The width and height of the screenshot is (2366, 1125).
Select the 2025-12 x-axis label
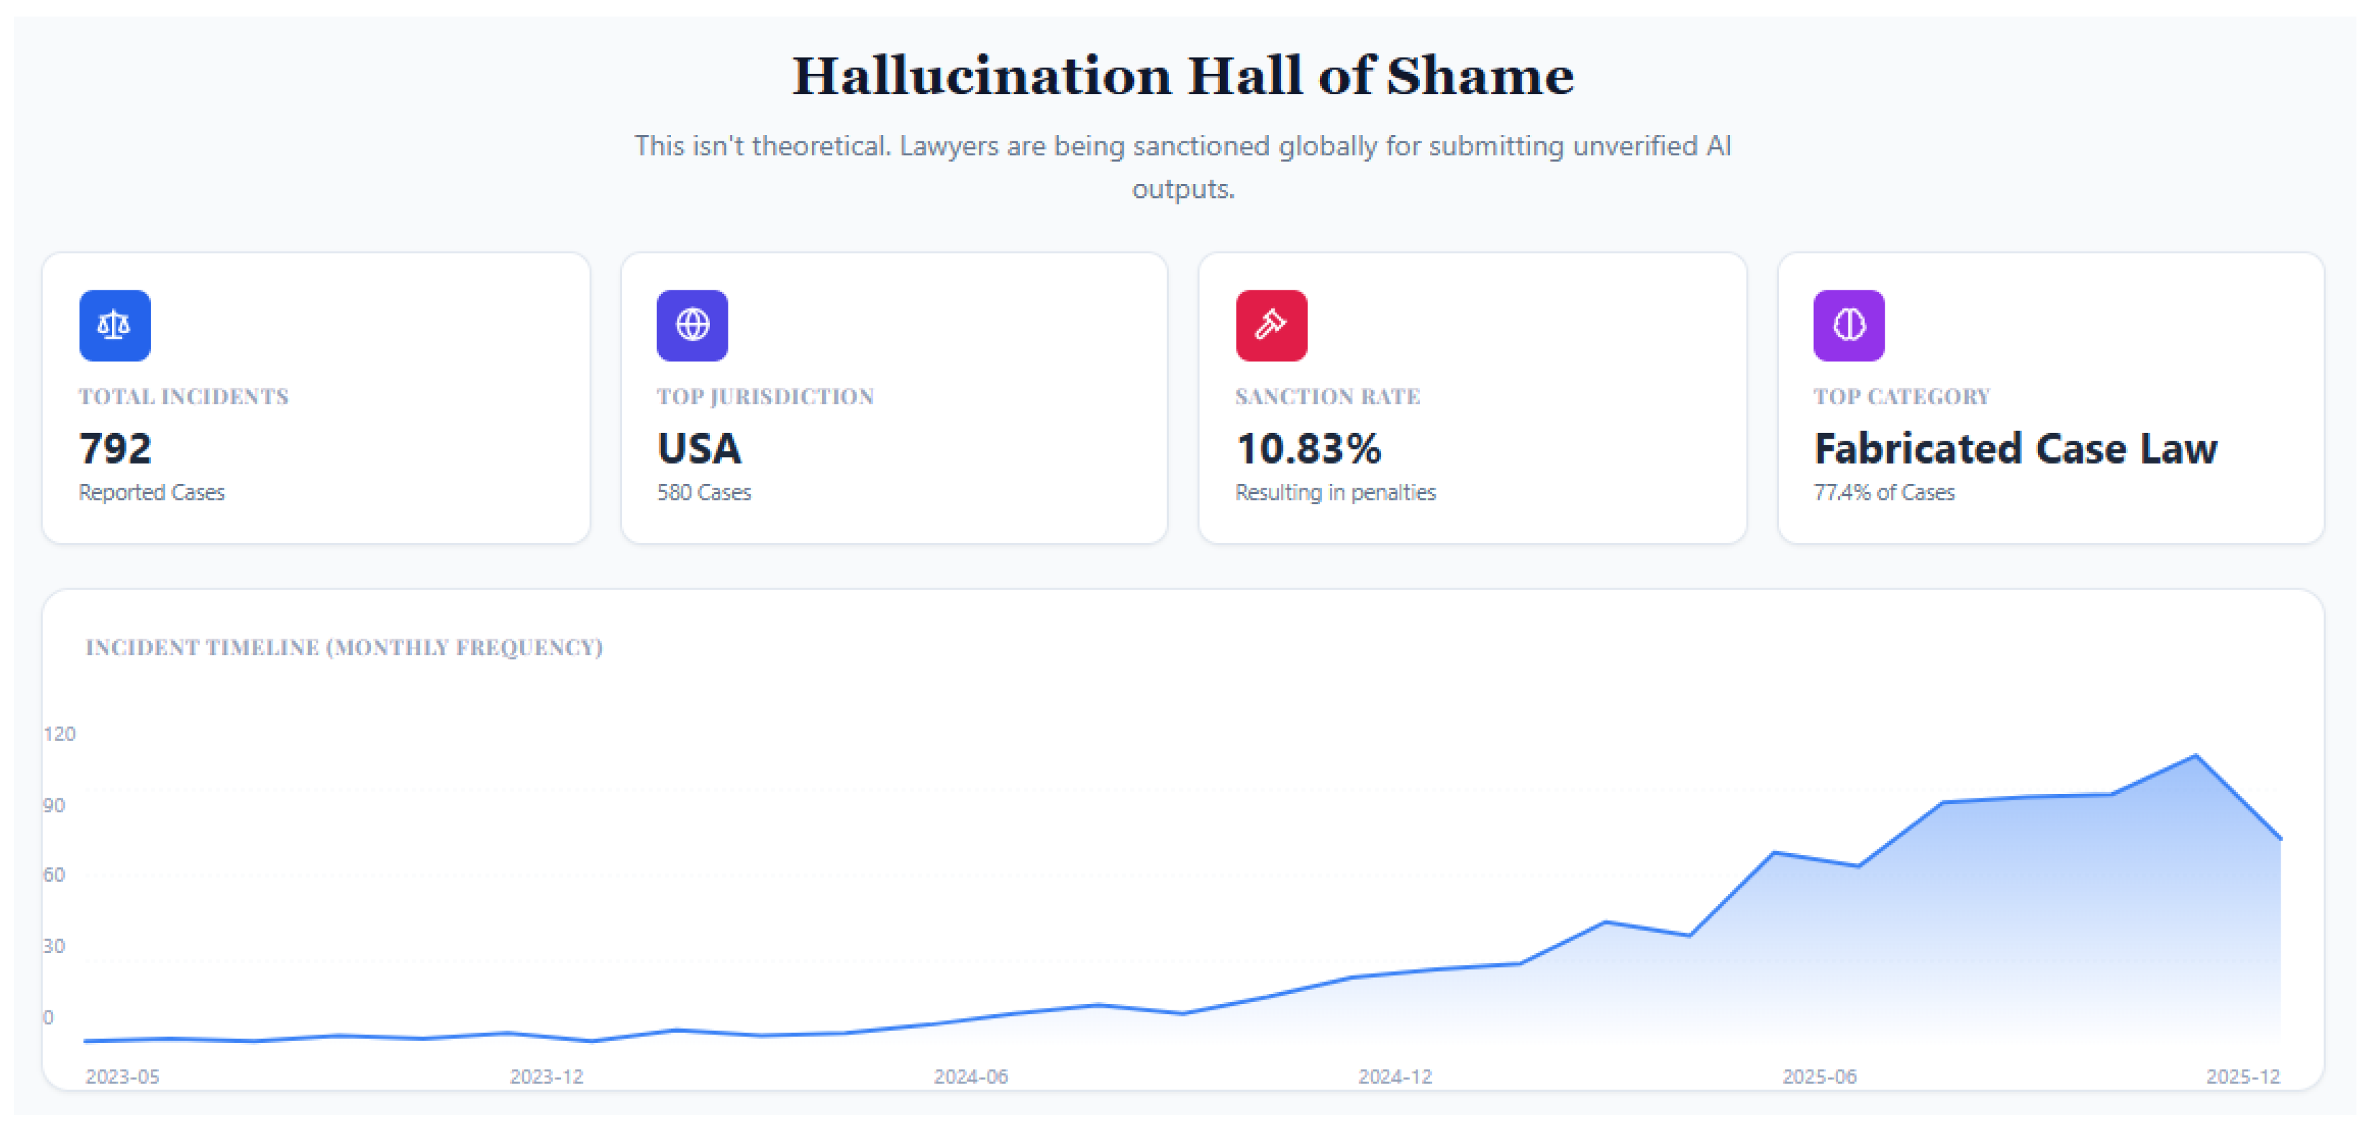tap(2243, 1077)
